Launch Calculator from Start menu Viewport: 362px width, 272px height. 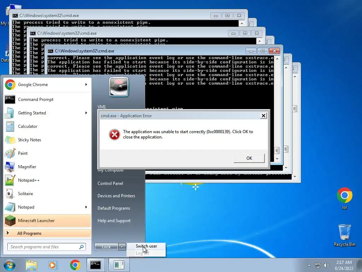47,126
